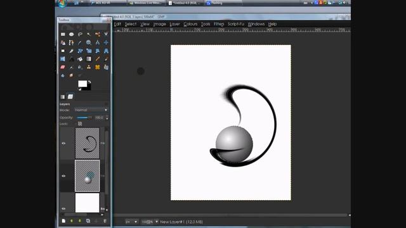Image resolution: width=406 pixels, height=228 pixels.
Task: Choose the Paintbrush tool
Action: [106, 59]
